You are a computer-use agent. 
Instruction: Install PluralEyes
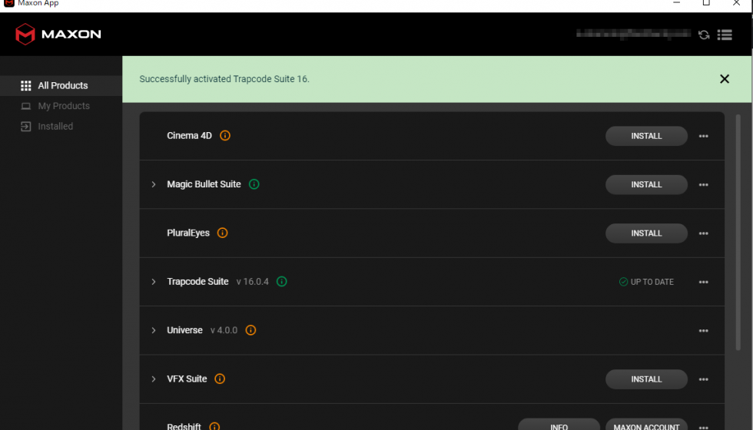[646, 233]
